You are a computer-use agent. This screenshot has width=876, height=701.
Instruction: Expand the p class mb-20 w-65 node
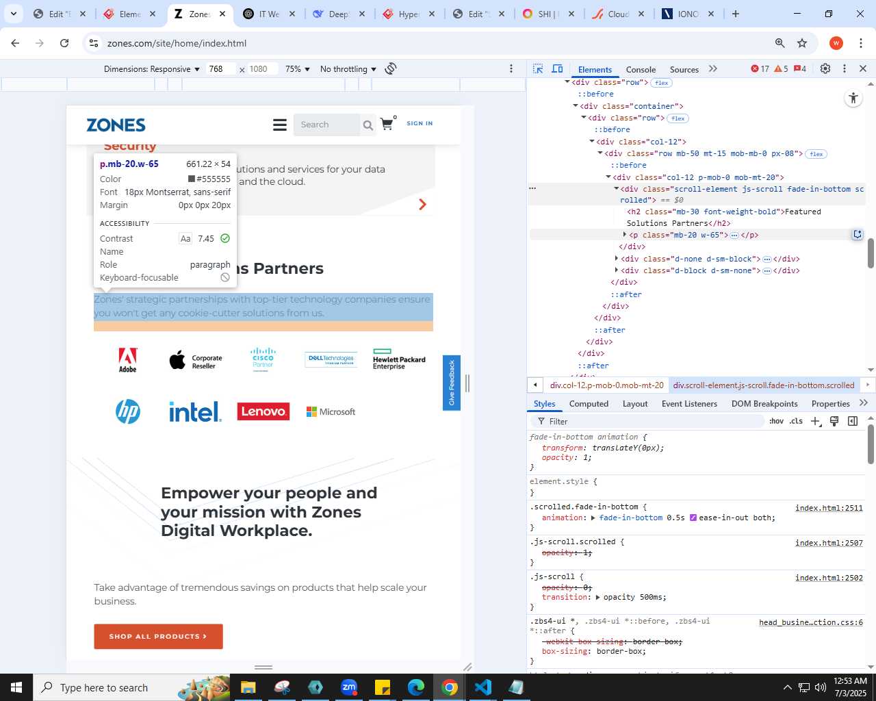coord(625,235)
